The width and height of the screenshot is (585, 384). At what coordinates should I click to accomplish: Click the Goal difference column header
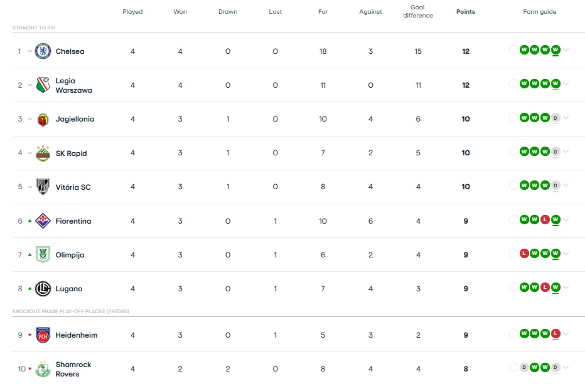418,12
